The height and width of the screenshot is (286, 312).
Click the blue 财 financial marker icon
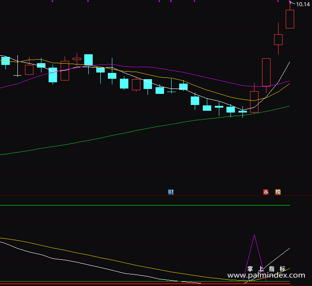point(171,192)
